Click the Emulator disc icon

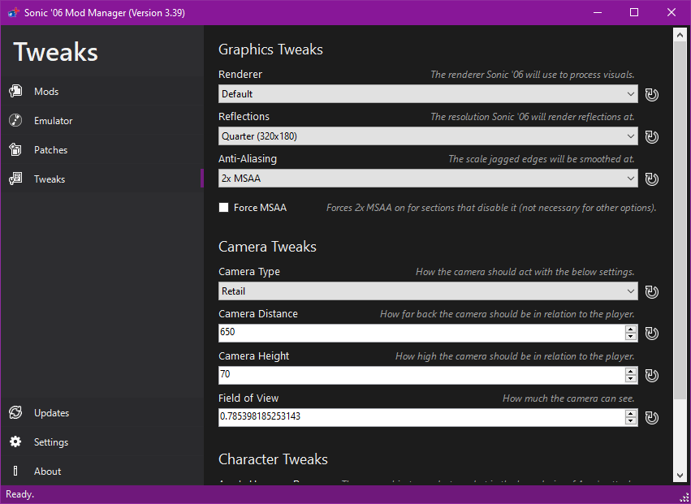tap(15, 120)
